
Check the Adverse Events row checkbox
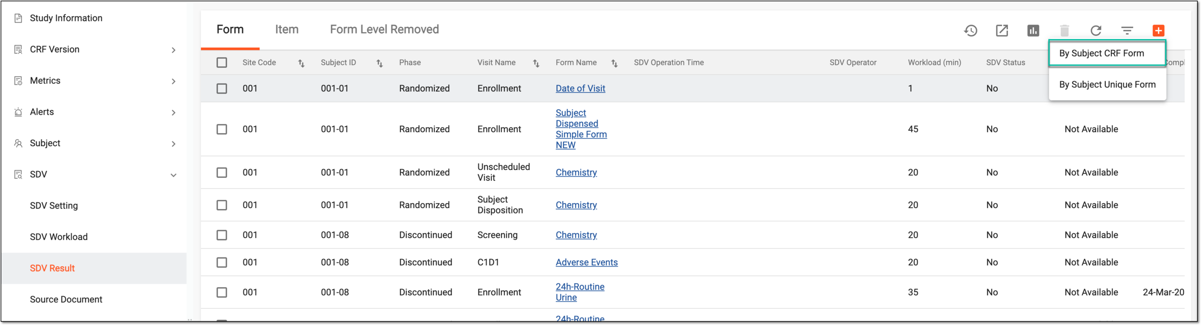point(221,263)
